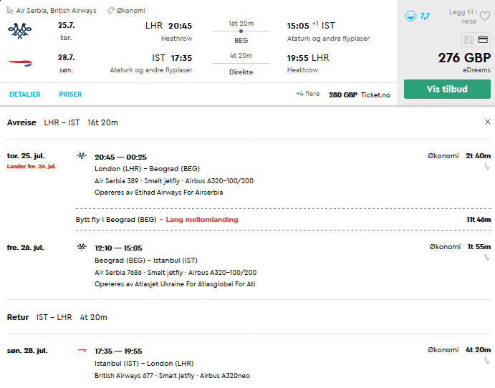Click the BEG stopover marker on timeline
The width and height of the screenshot is (495, 388).
pyautogui.click(x=241, y=31)
